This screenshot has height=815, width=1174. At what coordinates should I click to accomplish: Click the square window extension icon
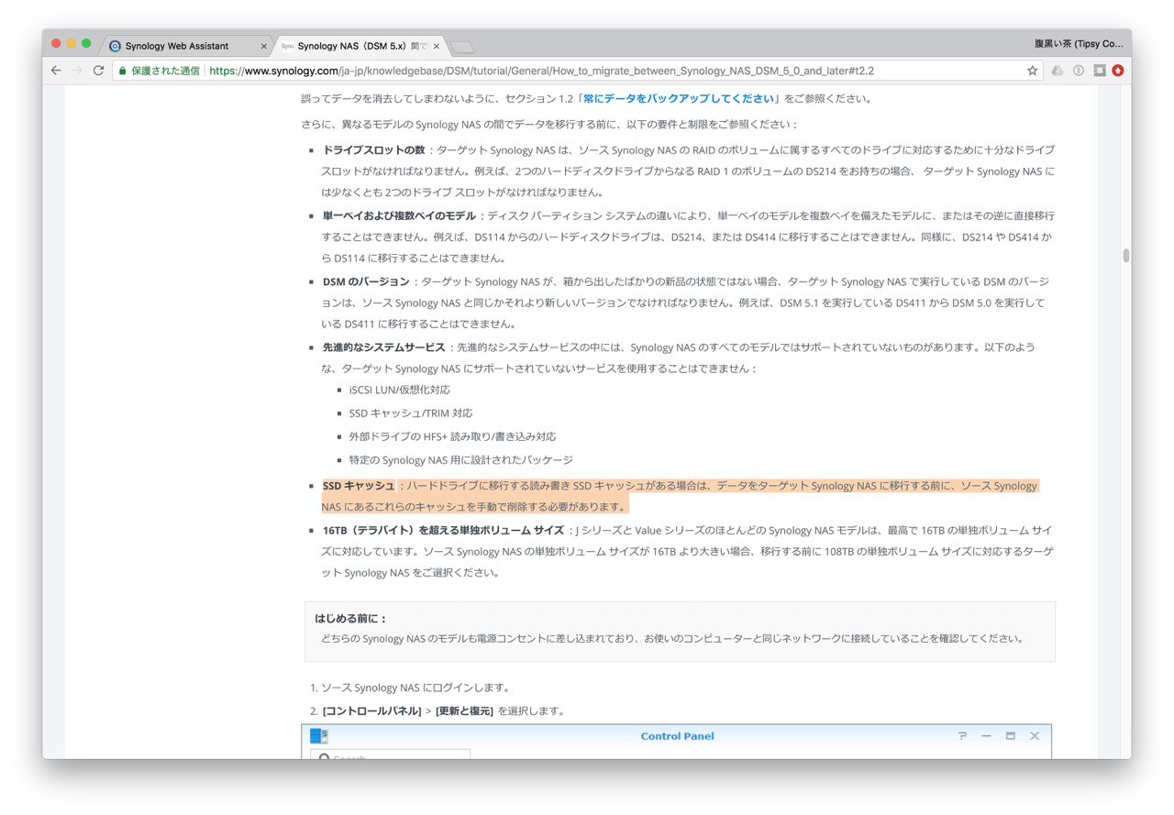[1100, 71]
